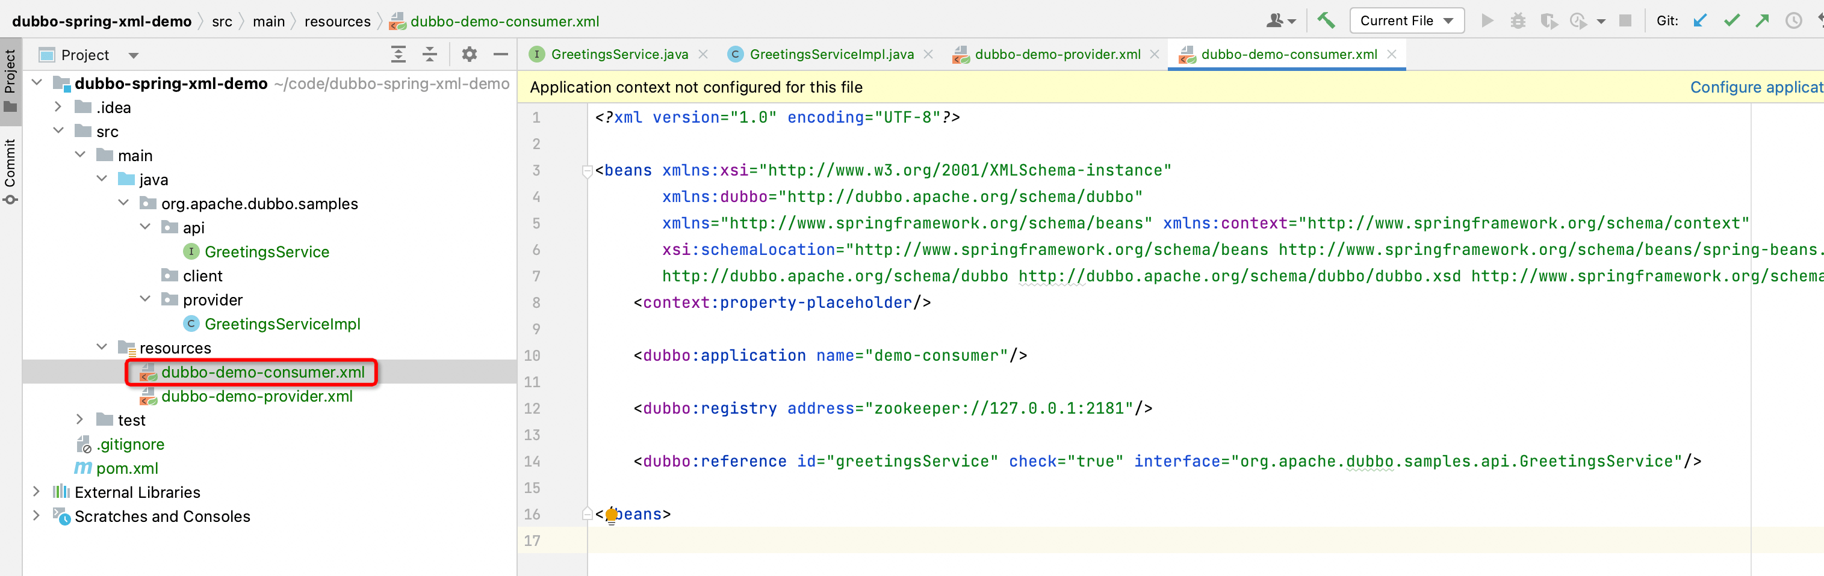Image resolution: width=1824 pixels, height=576 pixels.
Task: Select GreetingsServiceImpl in the project tree
Action: (282, 324)
